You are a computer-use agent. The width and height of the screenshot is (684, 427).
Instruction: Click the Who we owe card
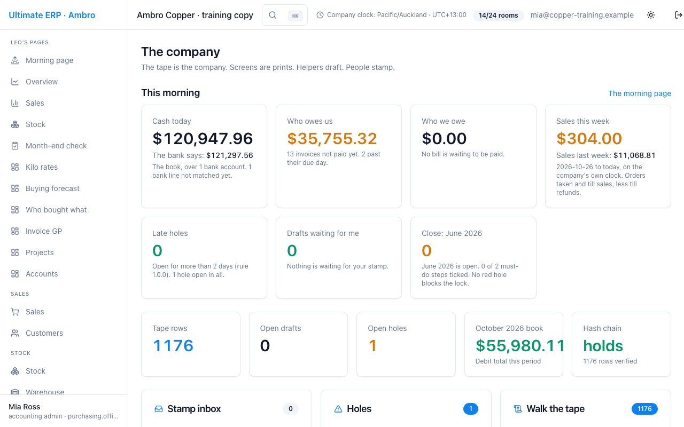point(473,156)
